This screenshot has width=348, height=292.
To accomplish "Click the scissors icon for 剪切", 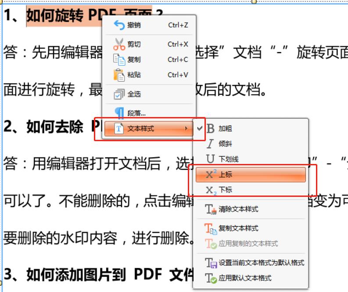I will (x=119, y=44).
